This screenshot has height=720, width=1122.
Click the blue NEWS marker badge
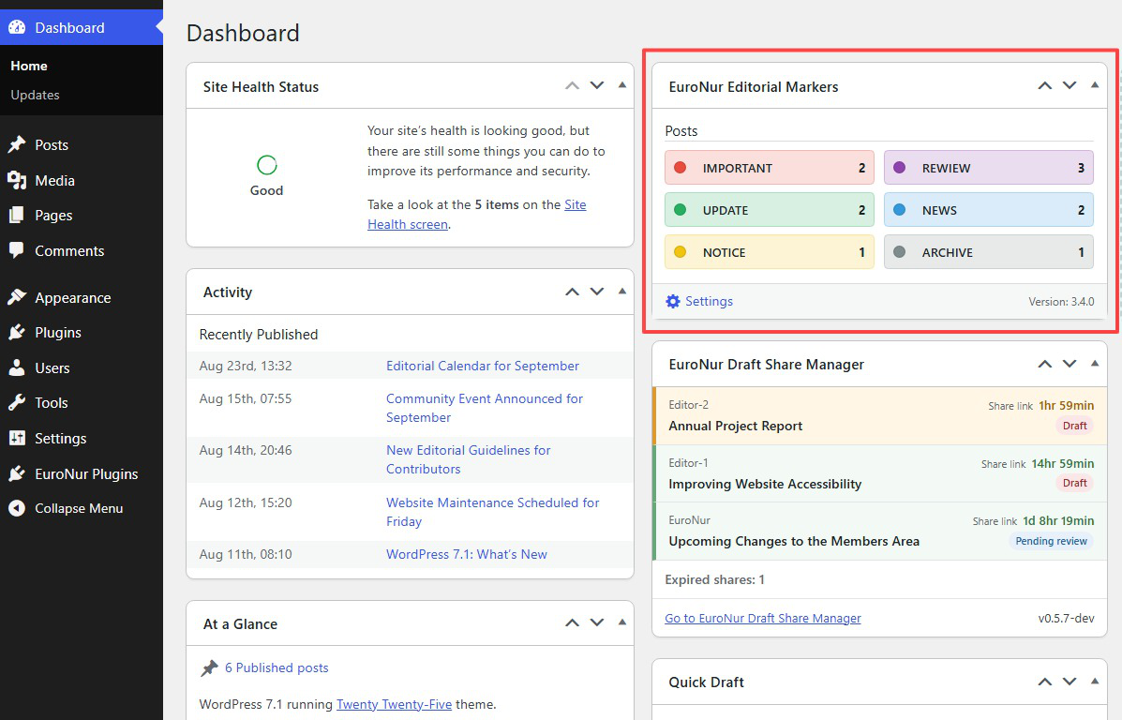989,210
